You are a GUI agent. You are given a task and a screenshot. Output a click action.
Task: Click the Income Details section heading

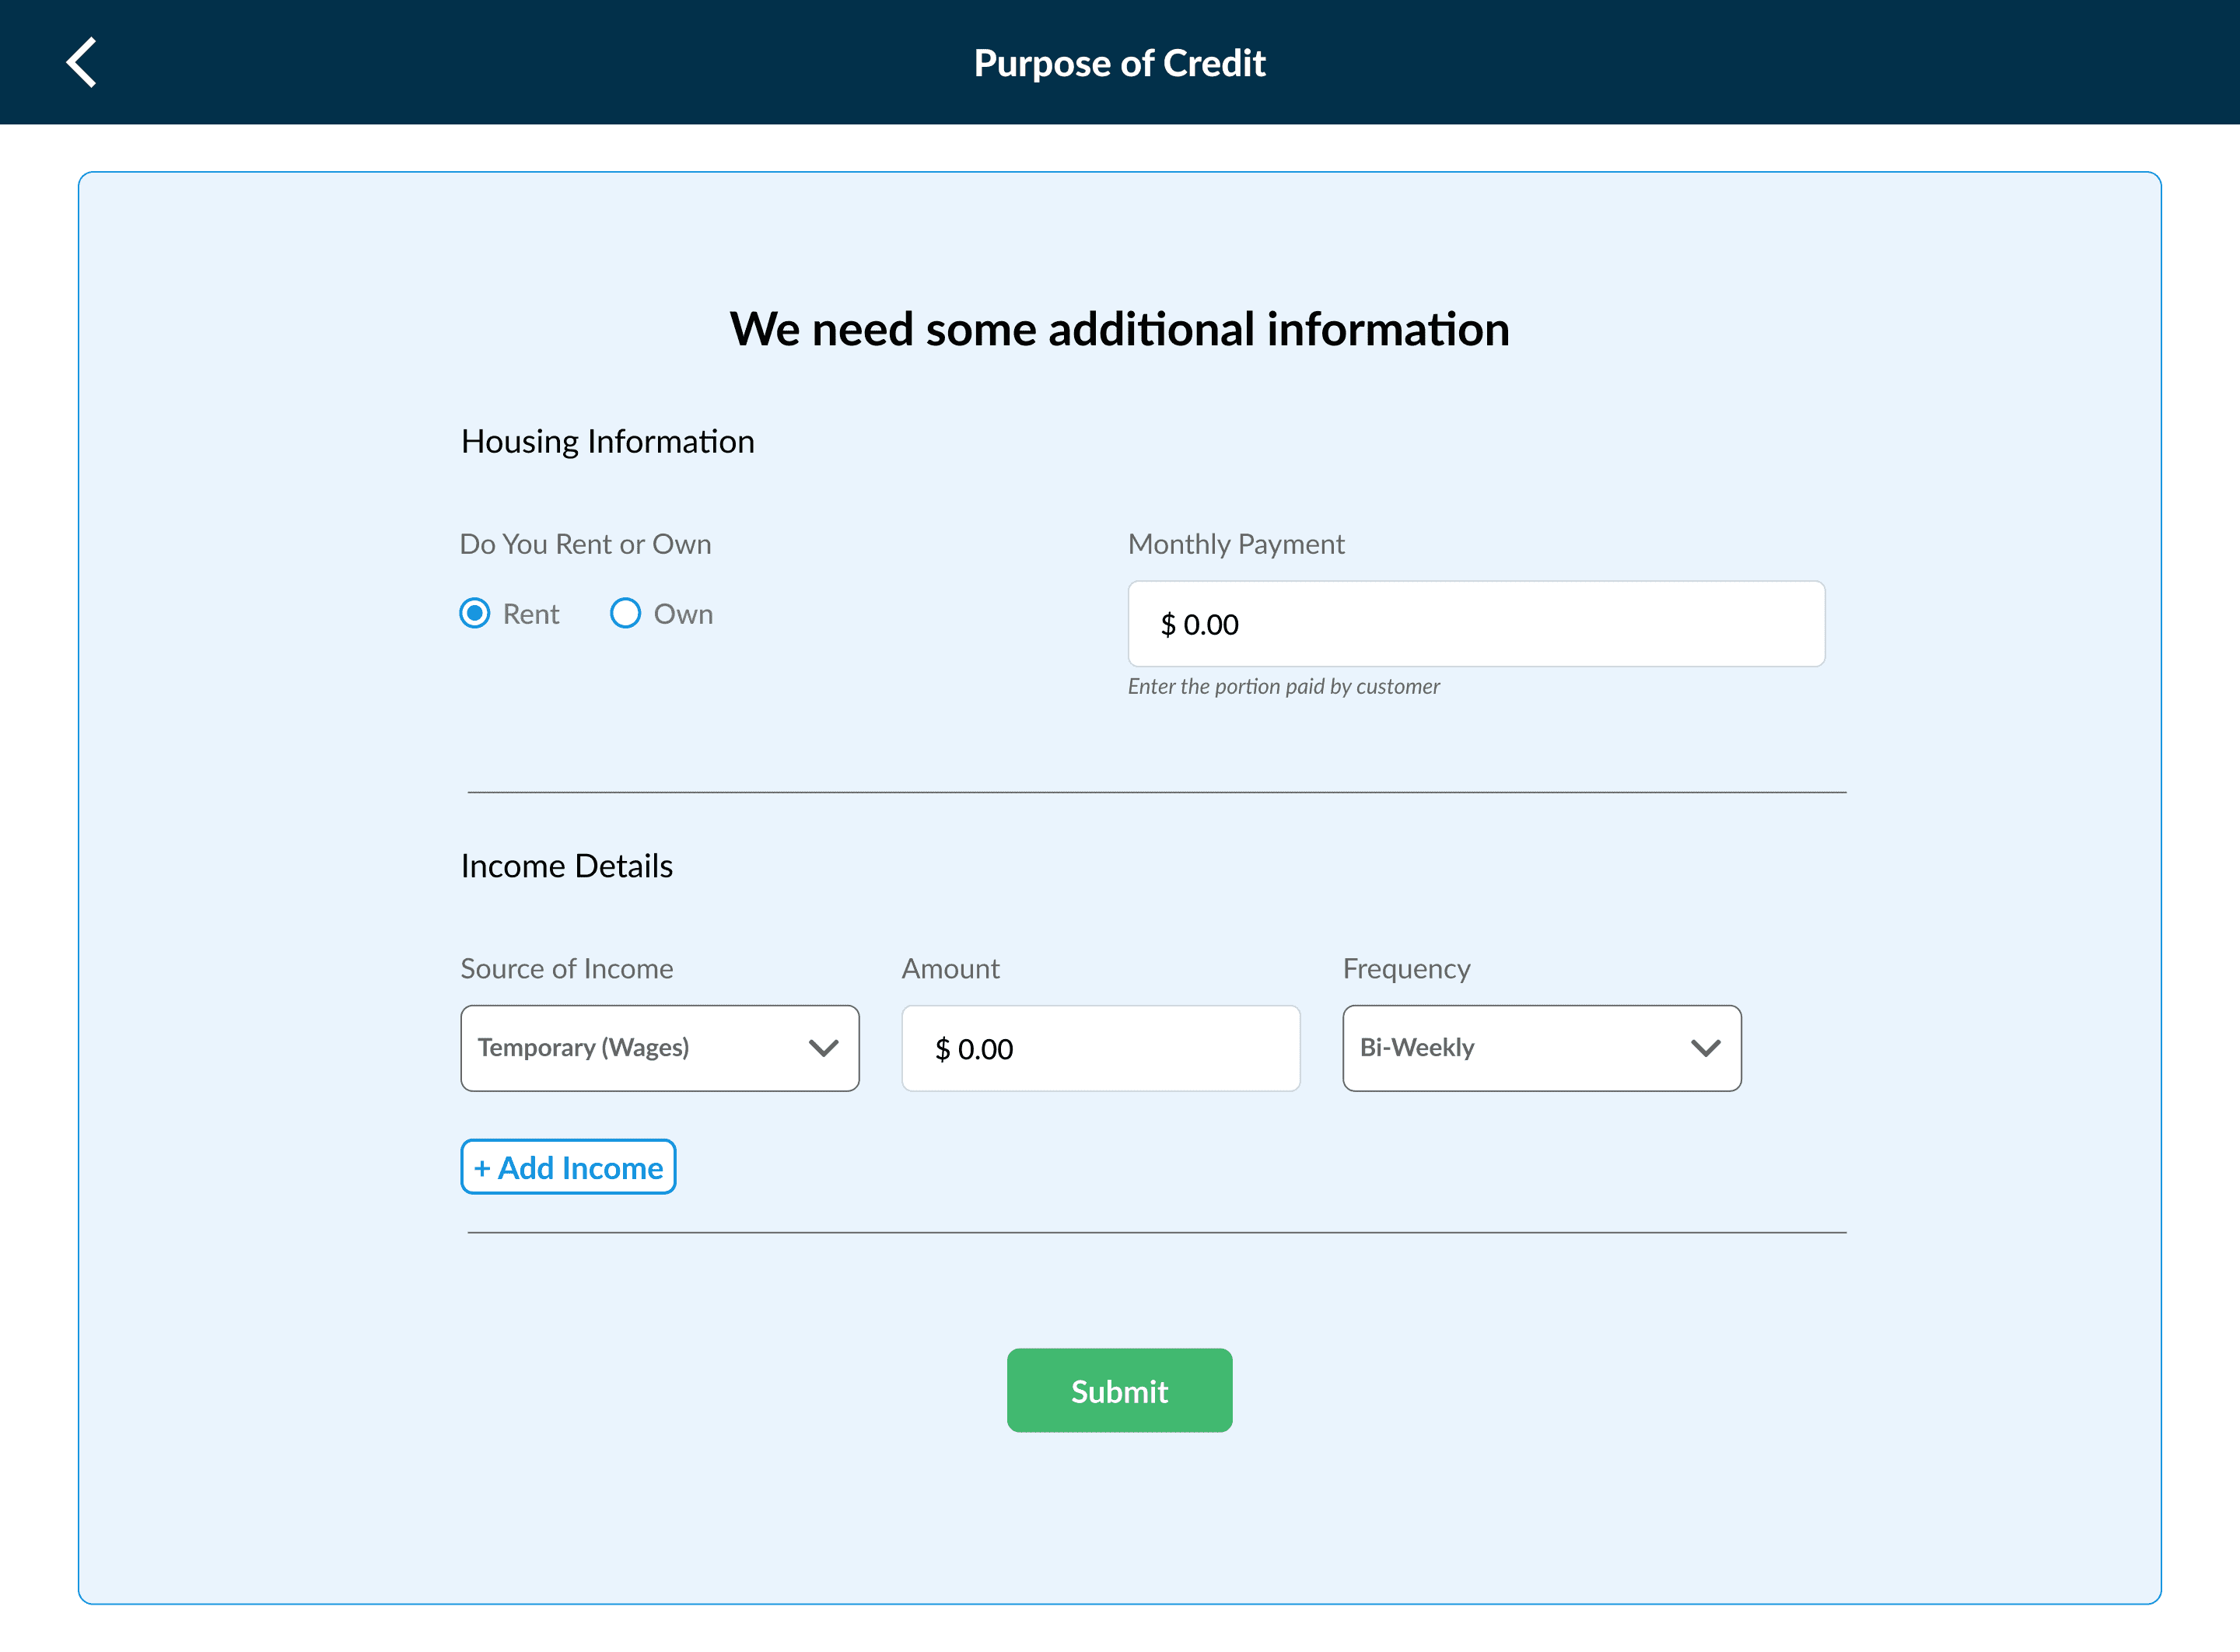tap(566, 866)
